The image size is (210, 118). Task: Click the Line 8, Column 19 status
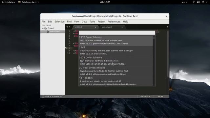(54, 96)
